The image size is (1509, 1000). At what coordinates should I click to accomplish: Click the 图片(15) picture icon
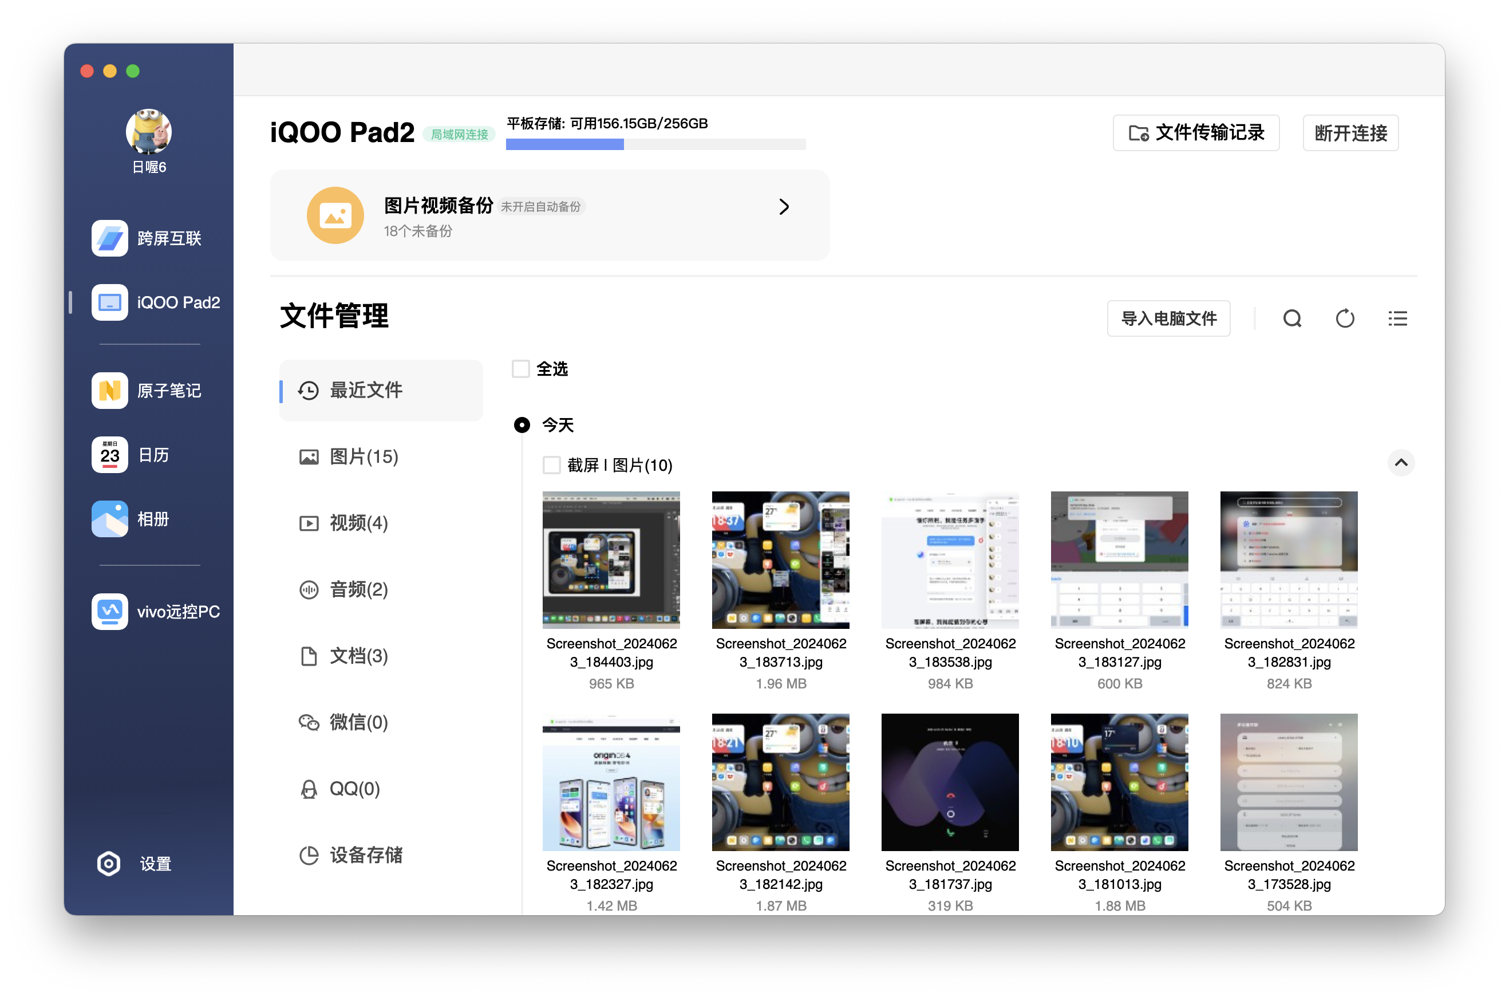coord(309,457)
